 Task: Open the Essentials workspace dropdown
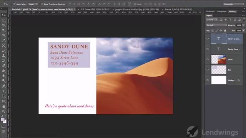(x=234, y=4)
